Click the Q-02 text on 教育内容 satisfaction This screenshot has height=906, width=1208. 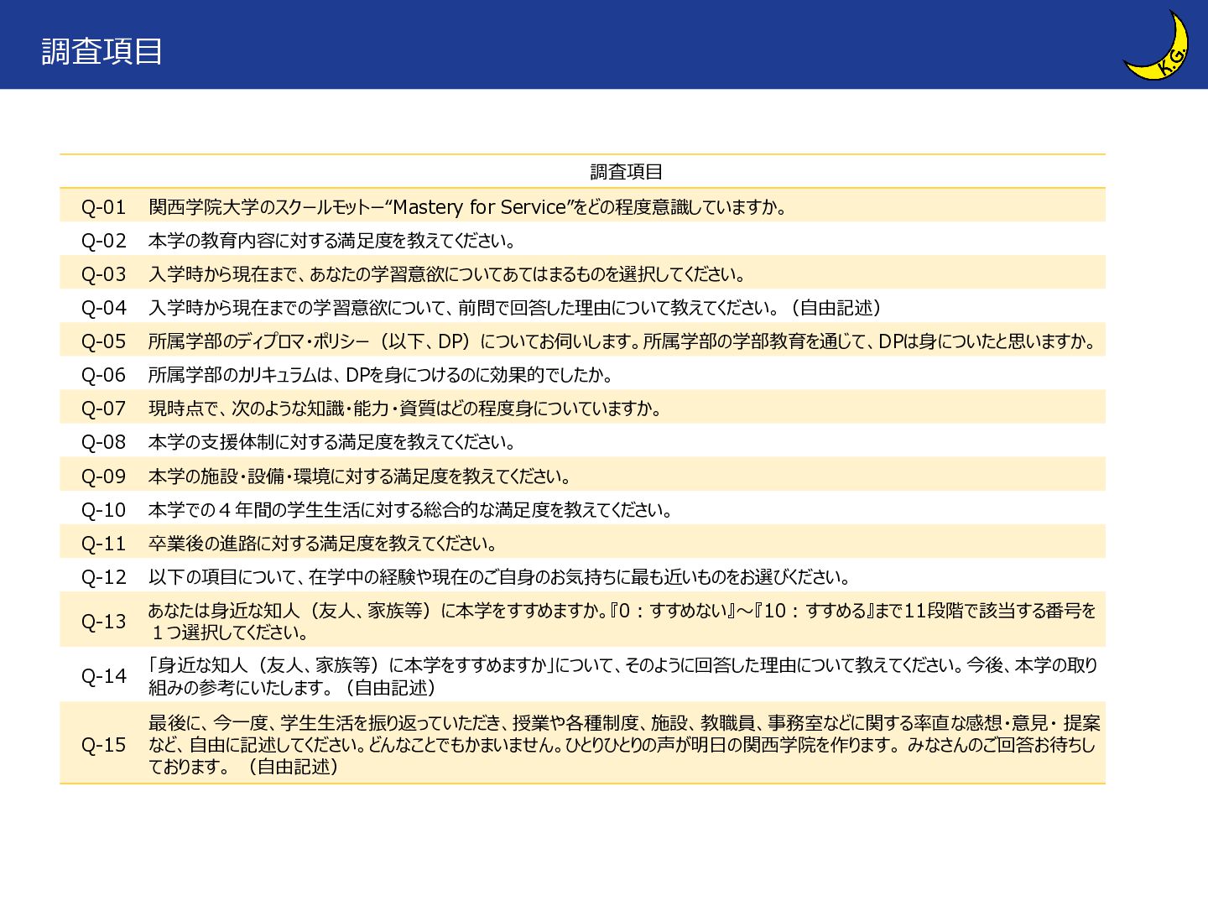[332, 241]
